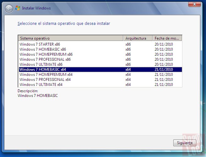
Task: Click x86 architecture cell of STARTER row
Action: click(128, 44)
